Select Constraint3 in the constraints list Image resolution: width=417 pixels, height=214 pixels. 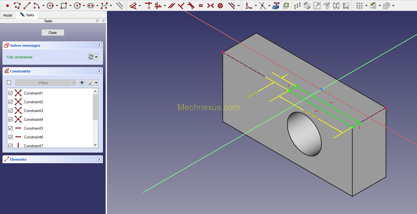(x=33, y=111)
